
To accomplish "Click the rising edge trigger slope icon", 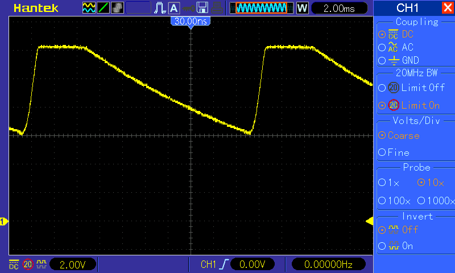I will pyautogui.click(x=224, y=264).
